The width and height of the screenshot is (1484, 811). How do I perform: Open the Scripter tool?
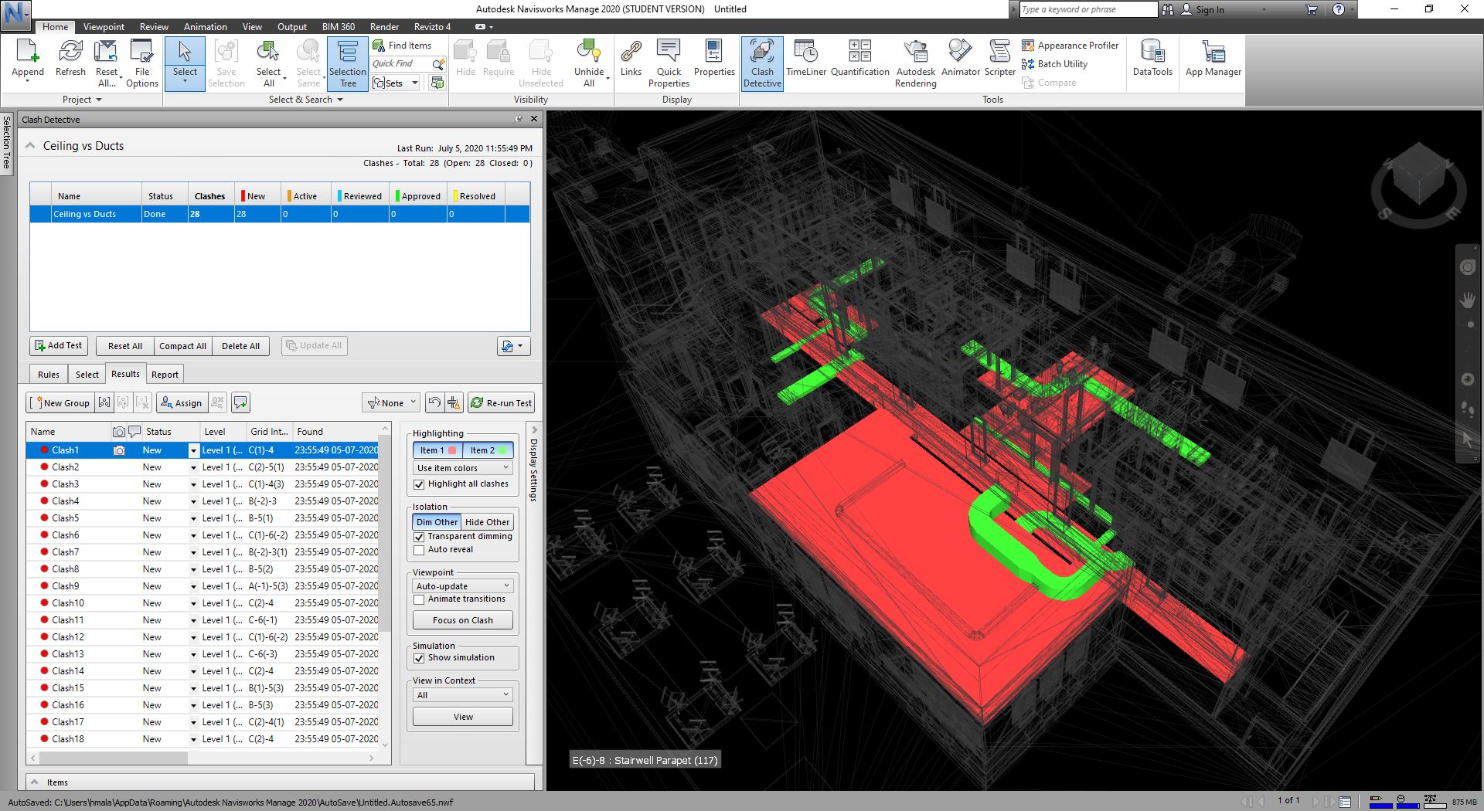tap(999, 60)
